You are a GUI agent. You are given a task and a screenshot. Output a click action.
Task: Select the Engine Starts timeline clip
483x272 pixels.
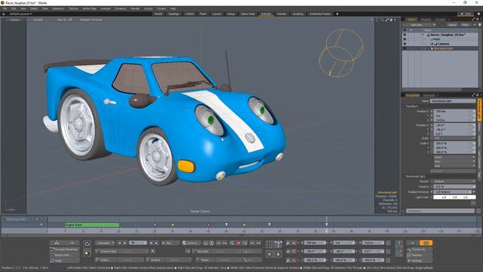point(92,225)
